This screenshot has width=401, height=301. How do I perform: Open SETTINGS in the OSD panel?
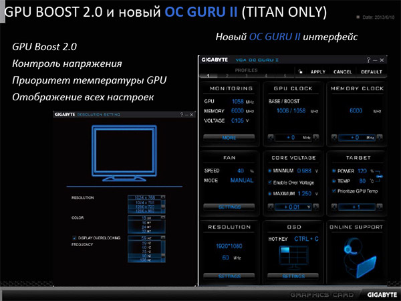(293, 276)
